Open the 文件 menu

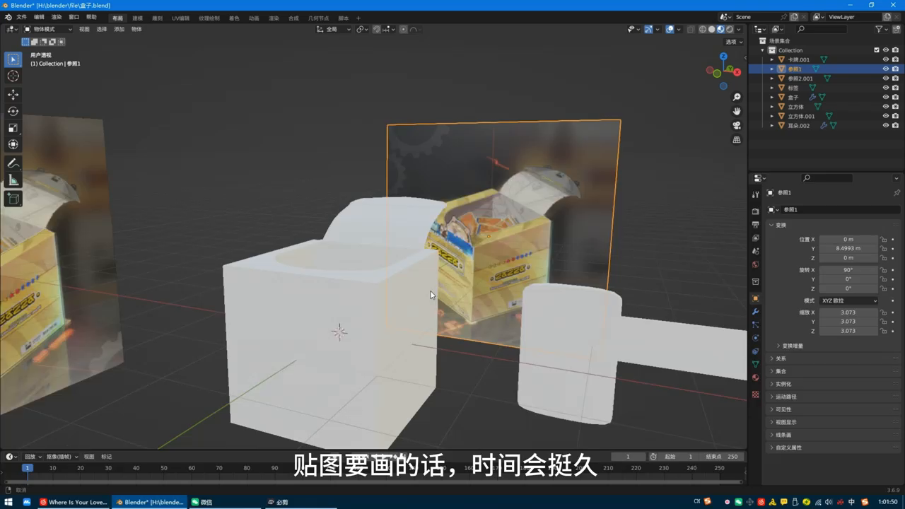21,17
